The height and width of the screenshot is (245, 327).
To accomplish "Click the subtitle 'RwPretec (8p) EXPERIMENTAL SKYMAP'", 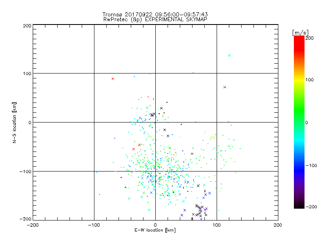I will pos(155,20).
